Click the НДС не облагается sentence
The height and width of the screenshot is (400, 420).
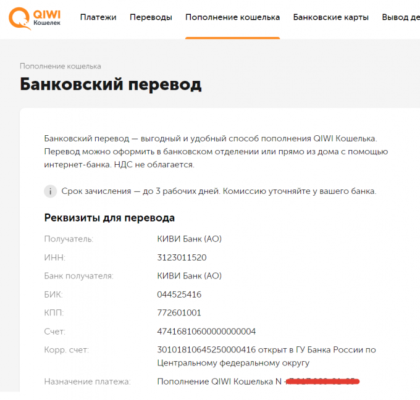coord(154,164)
